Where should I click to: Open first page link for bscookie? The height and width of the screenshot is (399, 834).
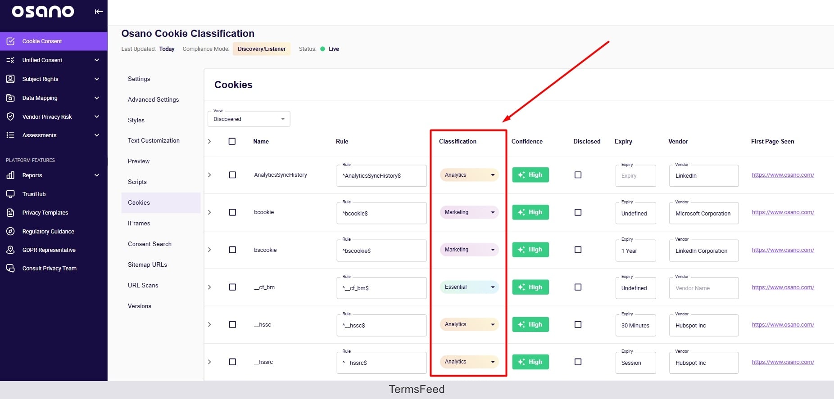pos(783,250)
